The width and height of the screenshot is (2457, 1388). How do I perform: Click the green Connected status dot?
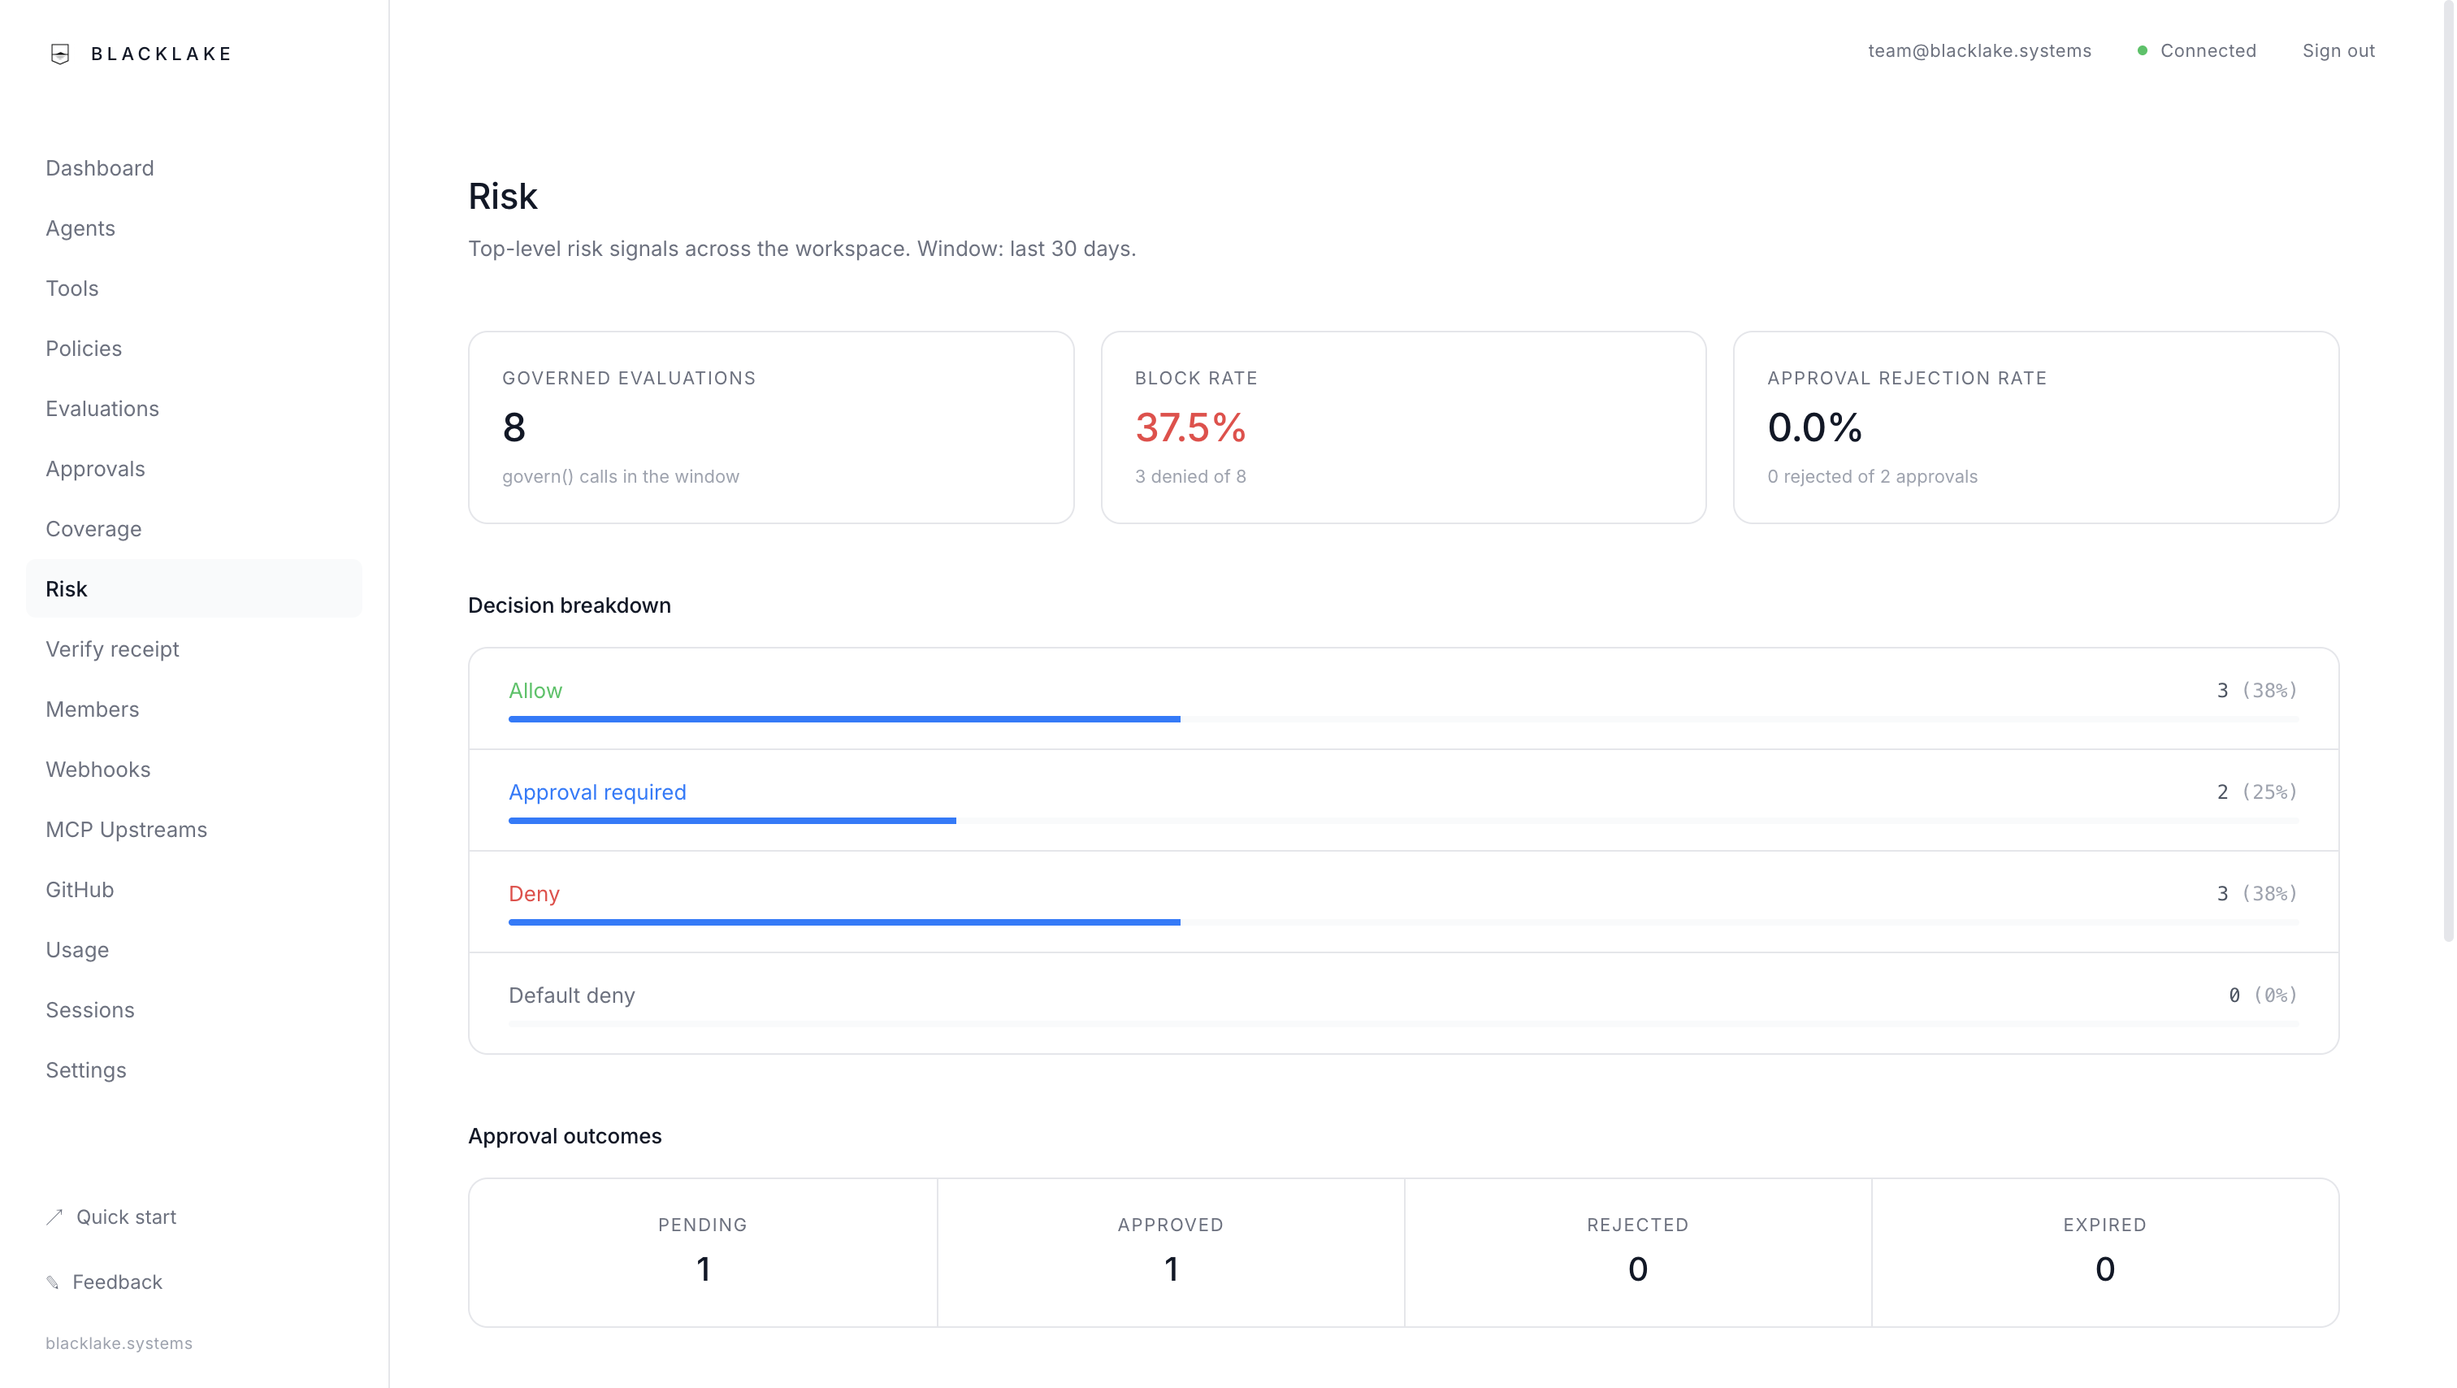2143,50
